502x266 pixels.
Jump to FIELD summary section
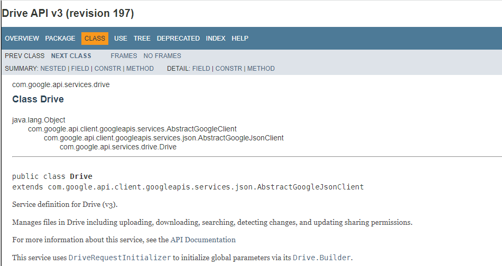[x=80, y=69]
